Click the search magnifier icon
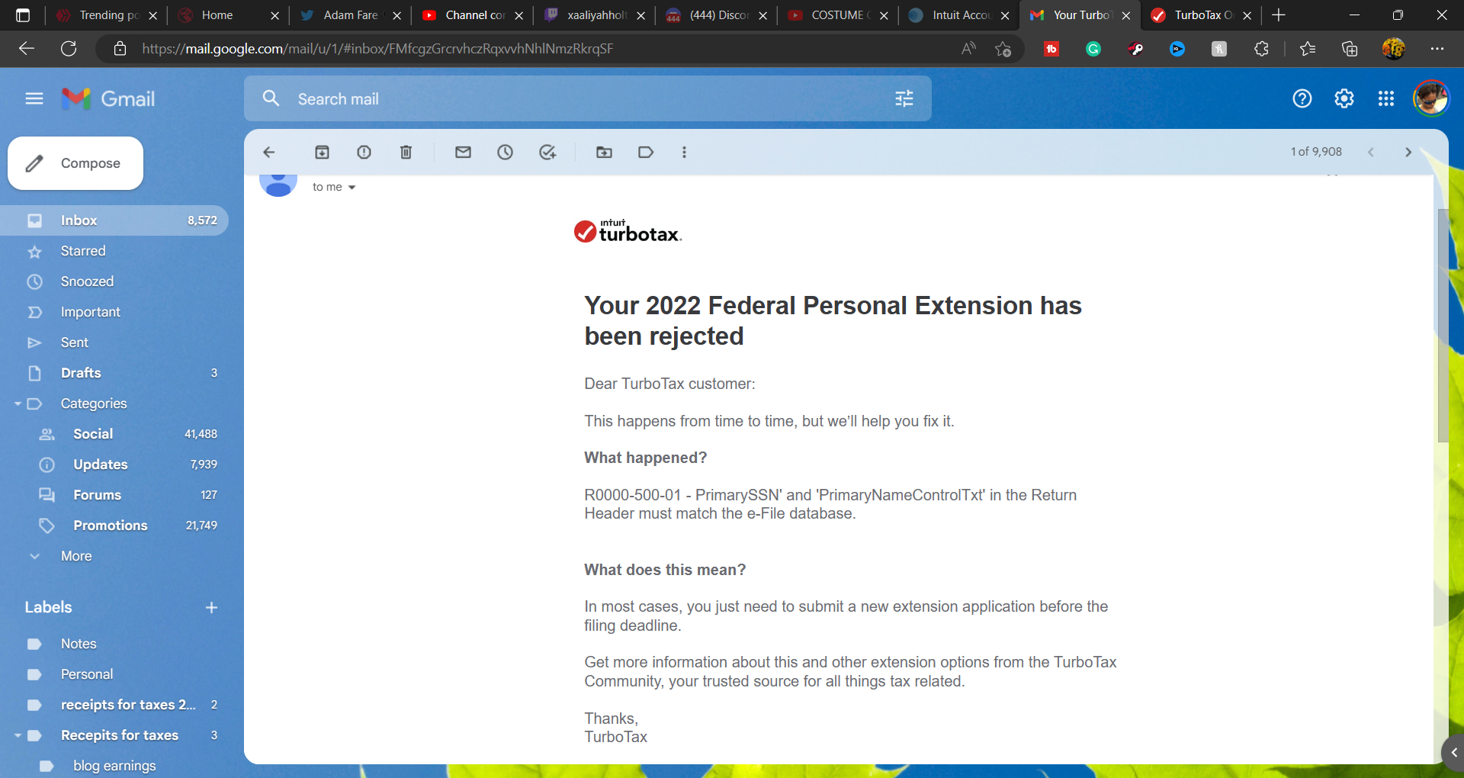Viewport: 1464px width, 778px height. pos(271,98)
